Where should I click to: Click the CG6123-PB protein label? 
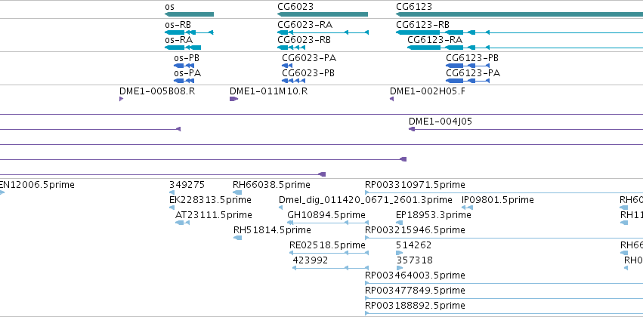click(472, 58)
